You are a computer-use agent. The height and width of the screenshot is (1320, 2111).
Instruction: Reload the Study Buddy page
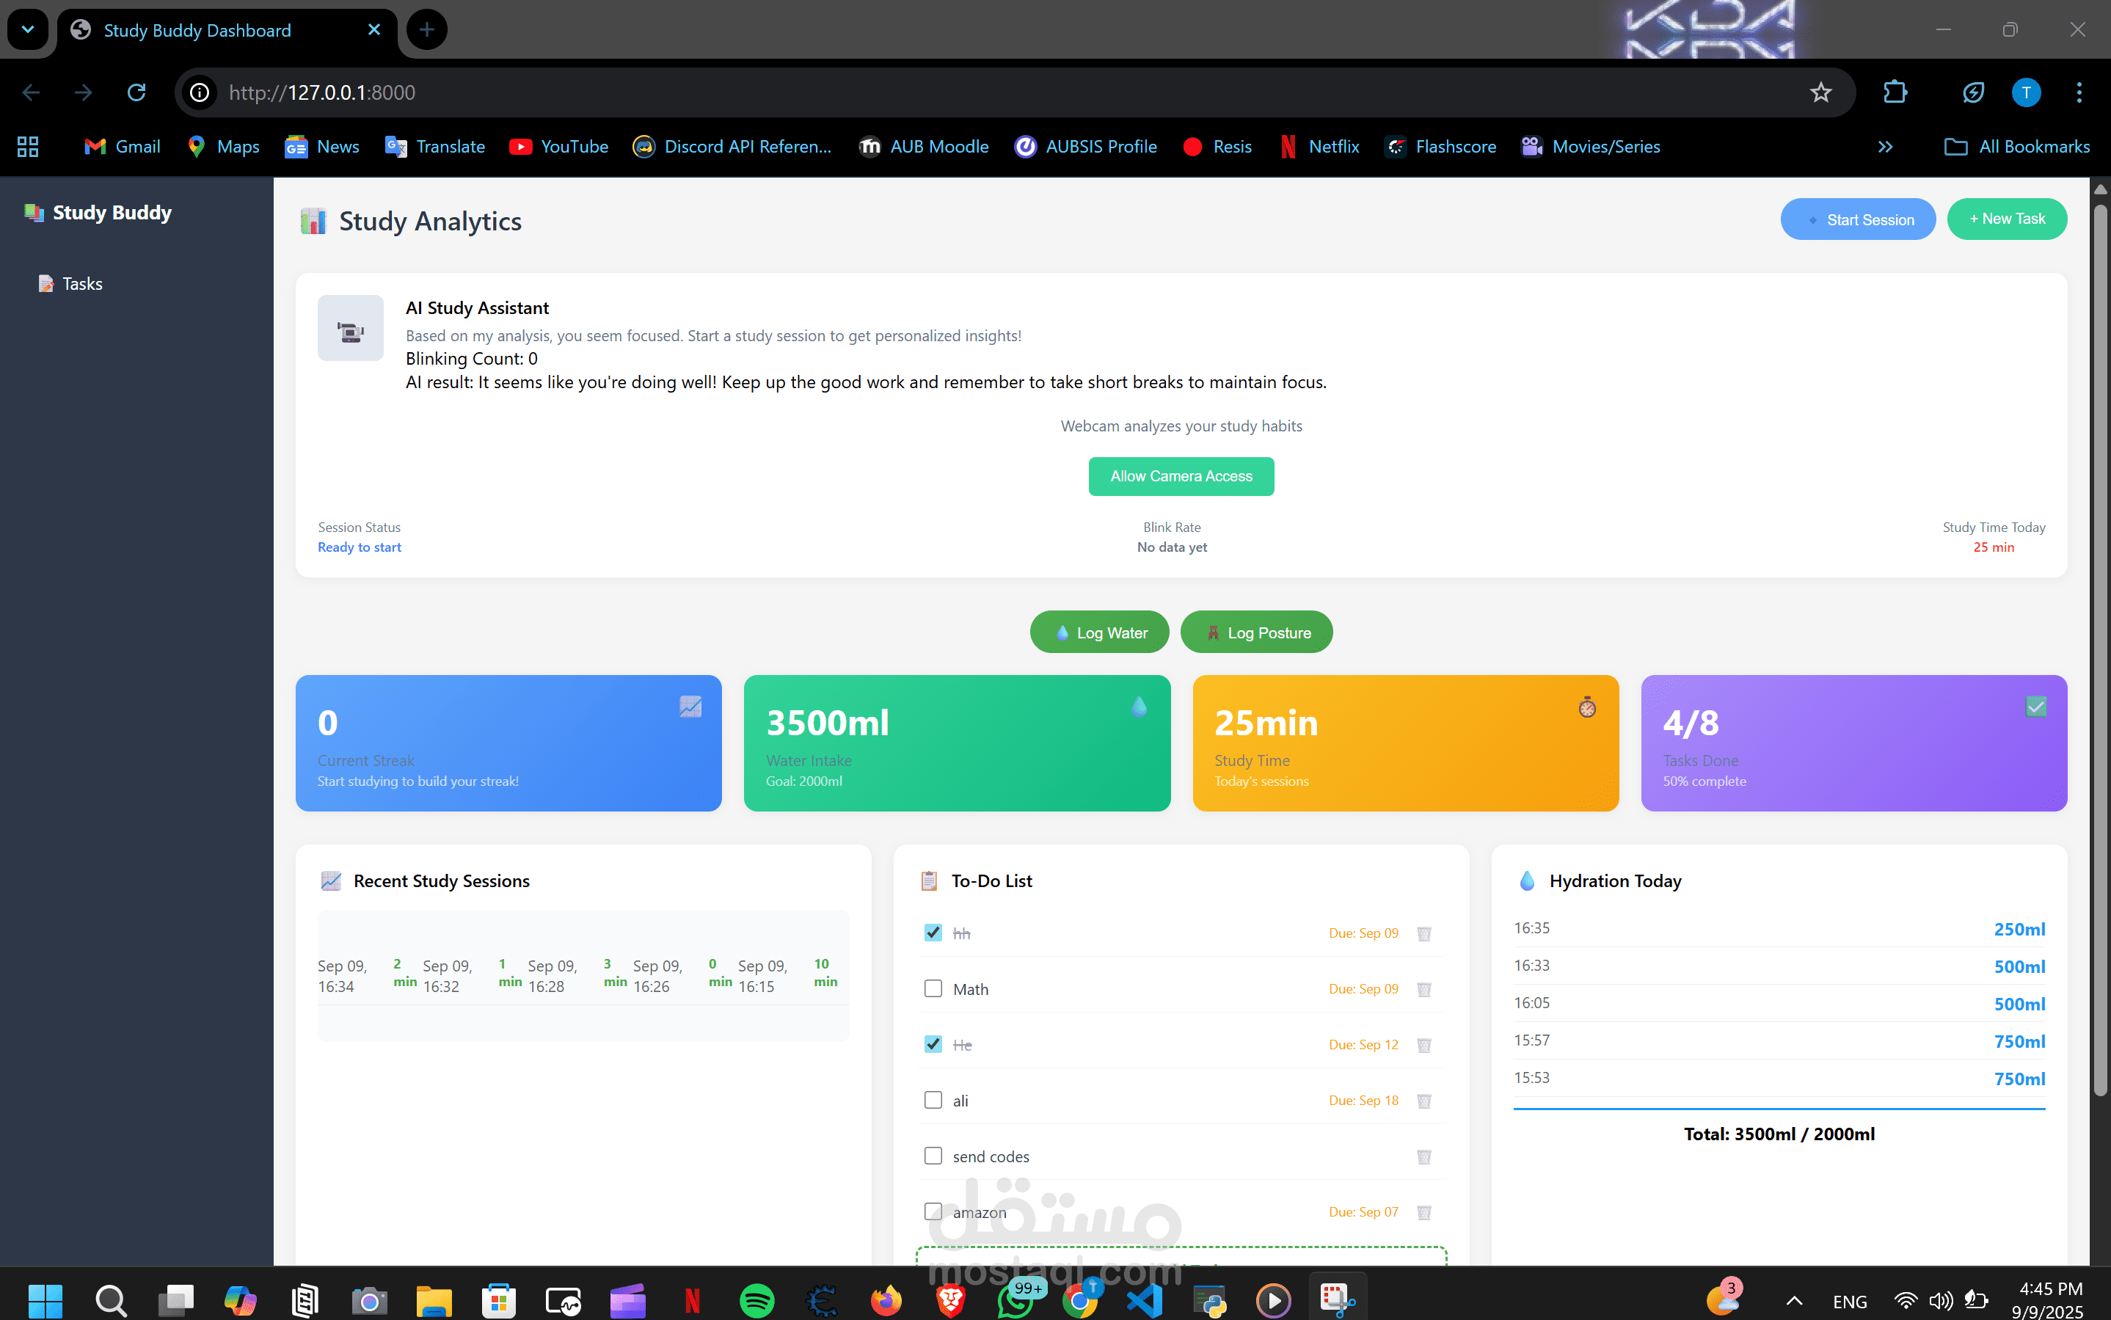click(136, 92)
